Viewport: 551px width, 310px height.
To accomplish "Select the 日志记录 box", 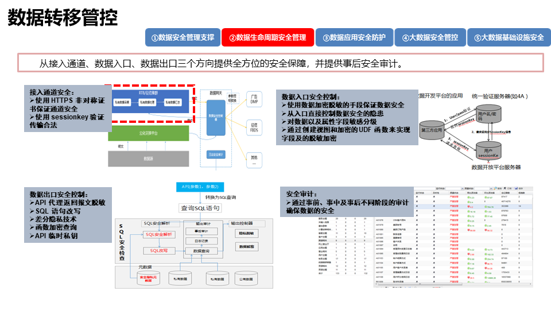I will [201, 241].
